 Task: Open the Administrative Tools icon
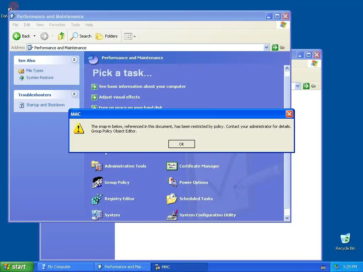(x=97, y=166)
